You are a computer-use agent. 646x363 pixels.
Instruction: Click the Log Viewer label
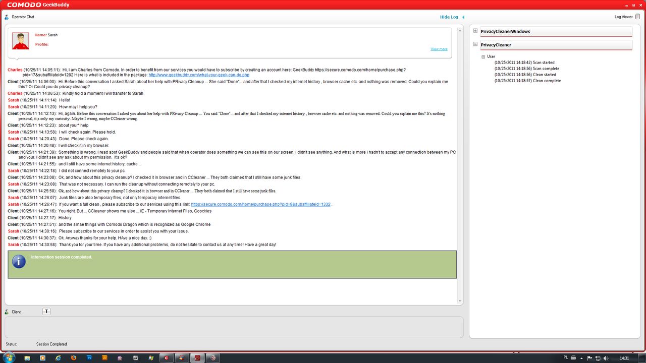(x=623, y=17)
